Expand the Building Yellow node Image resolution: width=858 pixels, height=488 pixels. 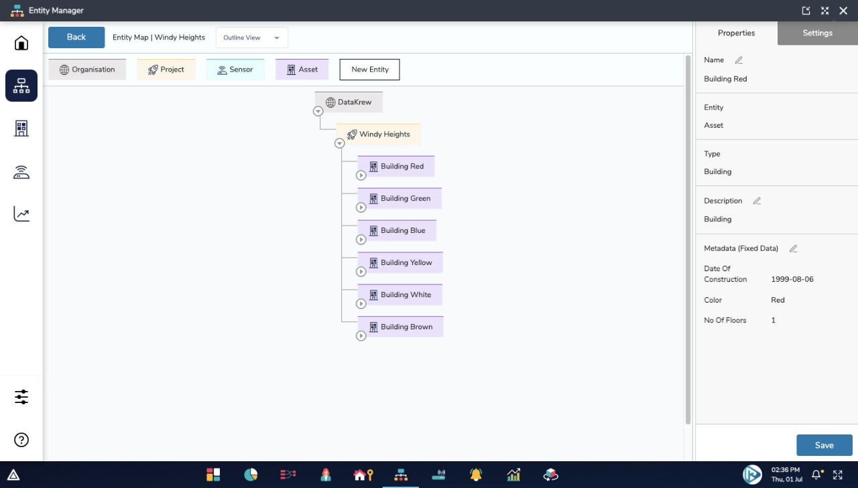pos(361,272)
